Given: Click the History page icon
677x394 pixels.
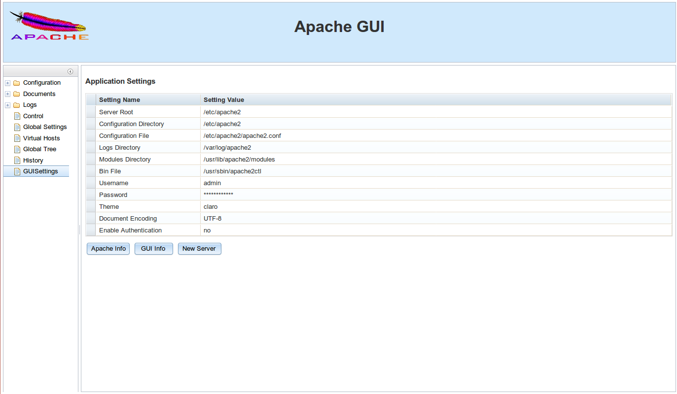Looking at the screenshot, I should 17,161.
